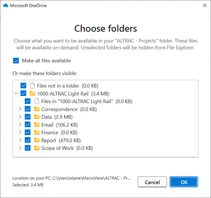Select the Correspondence (0.0 KB) label
This screenshot has height=198, width=211.
69,109
